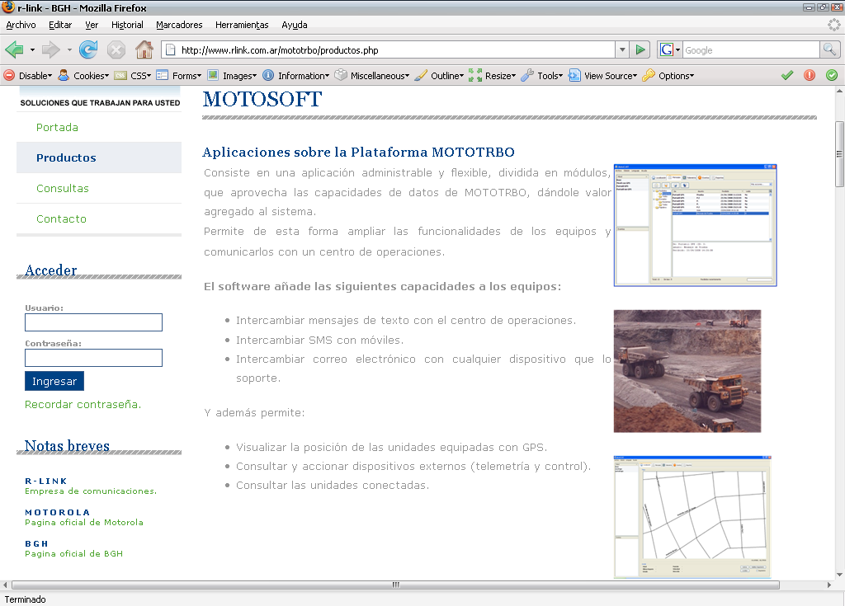The width and height of the screenshot is (845, 606).
Task: Open the Disable developer menu
Action: [x=28, y=75]
